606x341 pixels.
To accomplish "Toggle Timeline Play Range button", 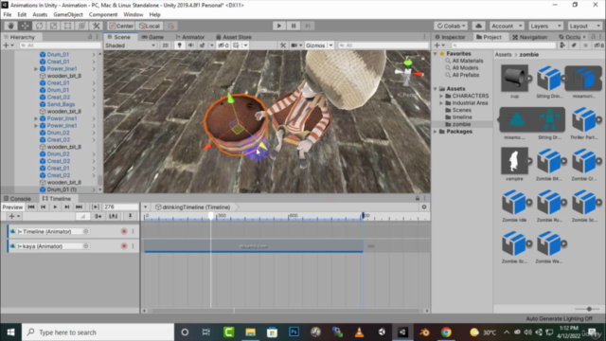I will click(x=95, y=207).
